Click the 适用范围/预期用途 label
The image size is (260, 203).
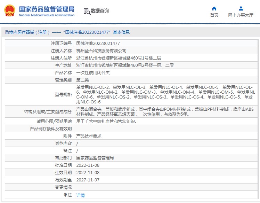[54, 122]
